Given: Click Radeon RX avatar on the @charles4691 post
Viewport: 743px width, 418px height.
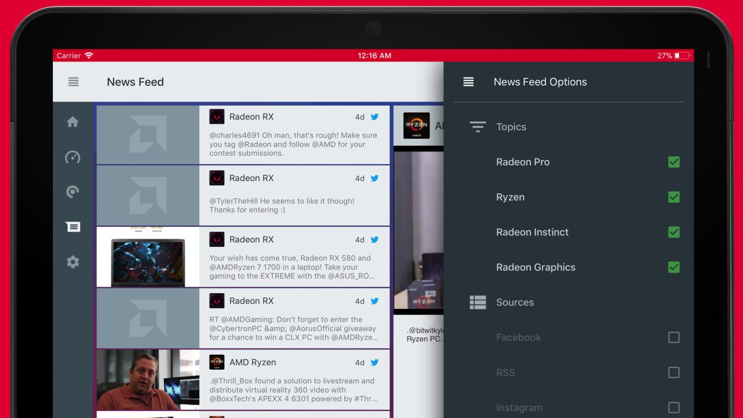Looking at the screenshot, I should 217,117.
